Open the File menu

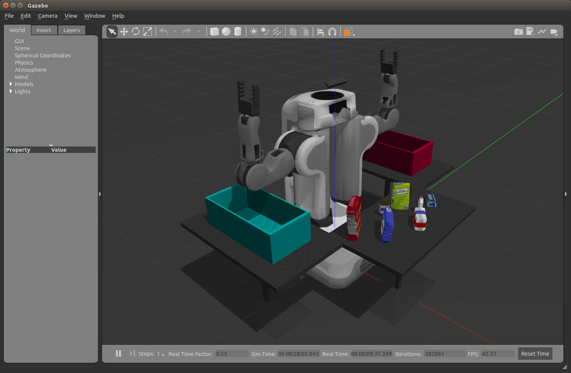click(9, 16)
